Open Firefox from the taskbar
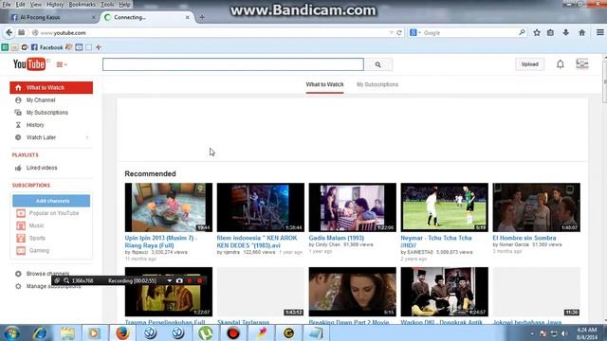The width and height of the screenshot is (607, 341). (x=122, y=332)
